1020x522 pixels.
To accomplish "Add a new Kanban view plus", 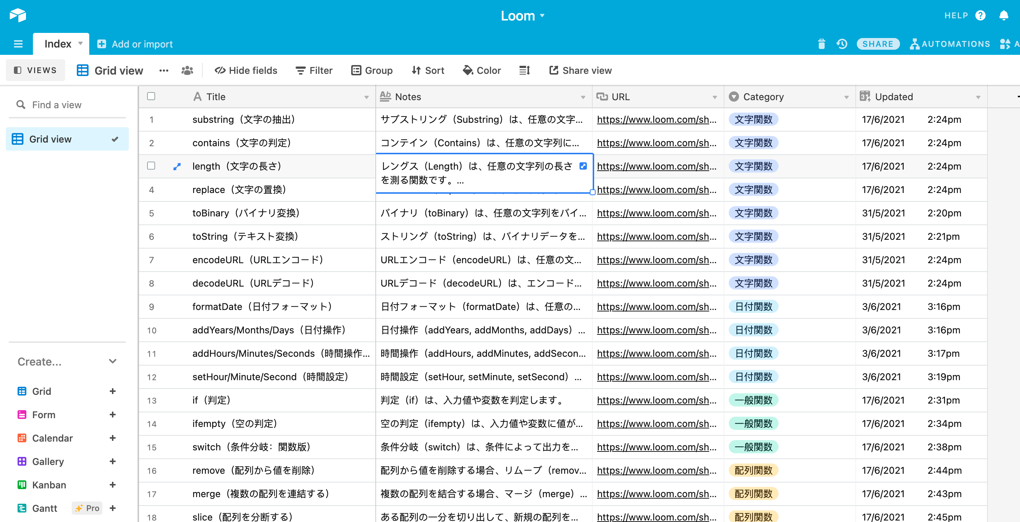I will [112, 485].
